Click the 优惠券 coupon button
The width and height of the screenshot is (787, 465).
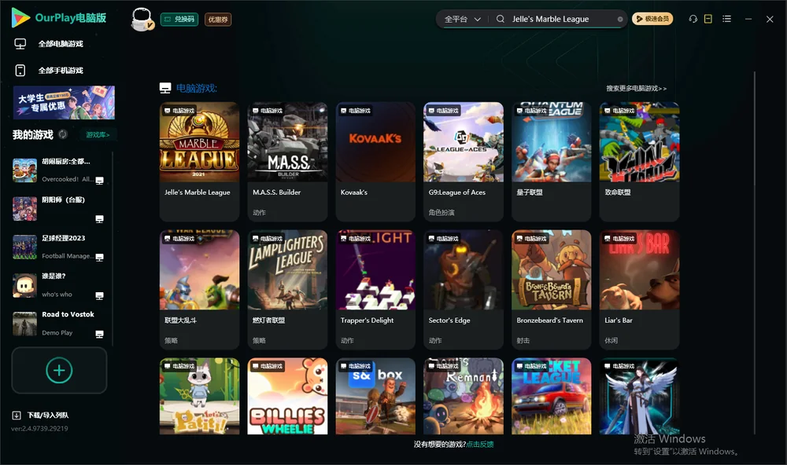pos(218,19)
